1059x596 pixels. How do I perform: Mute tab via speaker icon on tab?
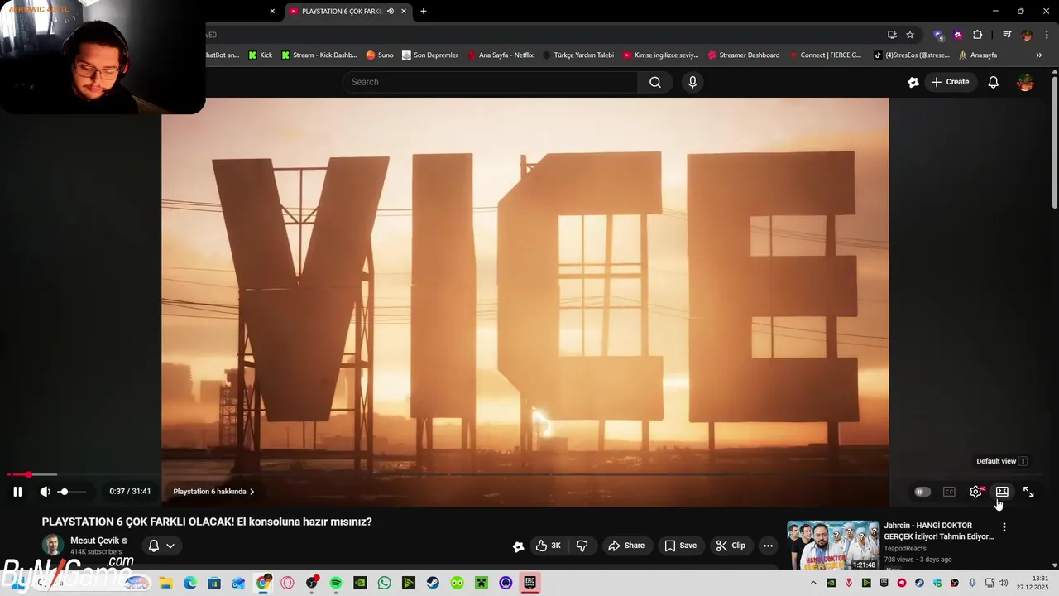click(x=390, y=12)
